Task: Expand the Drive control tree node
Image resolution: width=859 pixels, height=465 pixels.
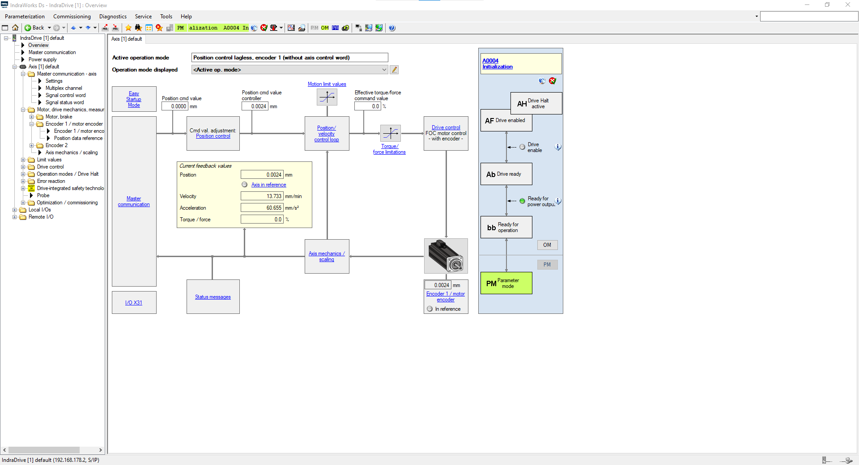Action: (23, 167)
